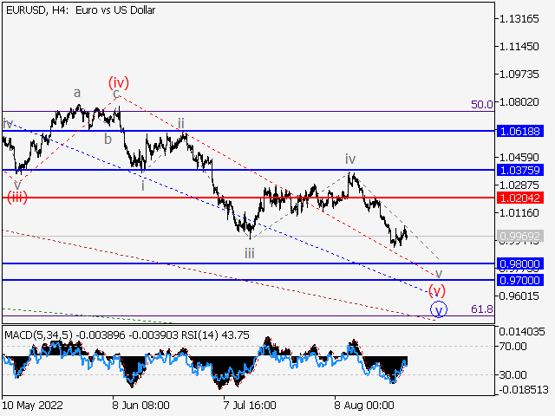This screenshot has width=555, height=416.
Task: Click the grey 'i' wave label
Action: tap(142, 185)
